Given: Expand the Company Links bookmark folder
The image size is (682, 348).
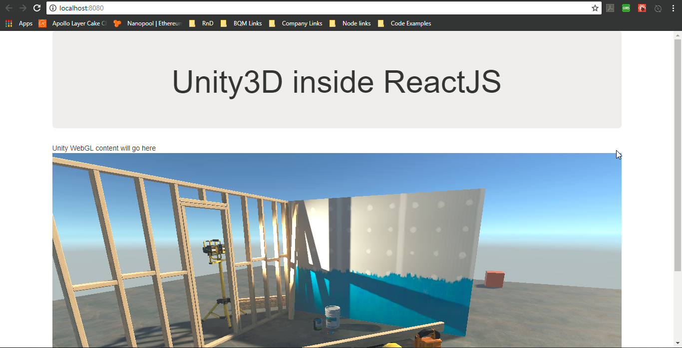Looking at the screenshot, I should pos(296,23).
